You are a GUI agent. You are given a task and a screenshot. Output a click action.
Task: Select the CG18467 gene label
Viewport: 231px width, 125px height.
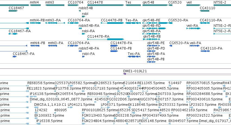[x=16, y=8]
